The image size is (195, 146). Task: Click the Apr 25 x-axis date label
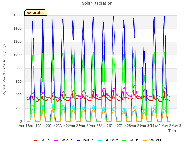(95, 126)
